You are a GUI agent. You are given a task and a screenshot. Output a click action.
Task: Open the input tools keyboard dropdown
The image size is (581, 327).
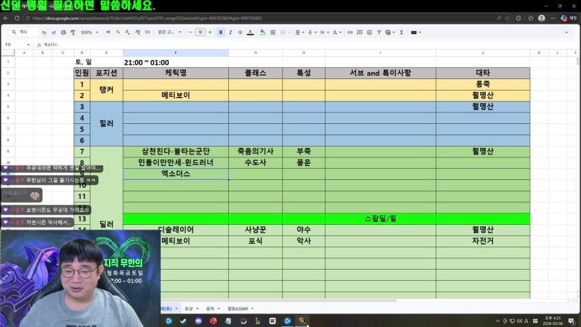[x=415, y=32]
